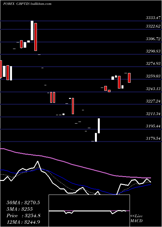Click the 3259.03 price level label

click(153, 76)
